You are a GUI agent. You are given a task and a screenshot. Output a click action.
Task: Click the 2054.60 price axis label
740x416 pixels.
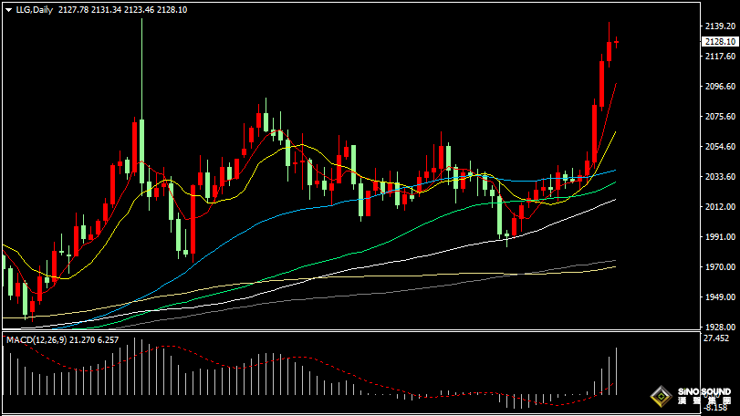point(720,147)
